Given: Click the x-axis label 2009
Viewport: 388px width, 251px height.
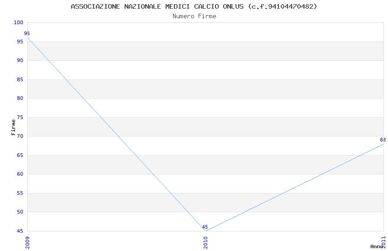Looking at the screenshot, I should [27, 243].
